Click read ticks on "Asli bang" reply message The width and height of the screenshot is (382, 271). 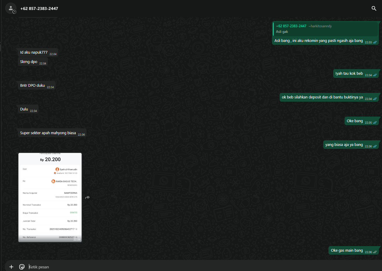375,42
